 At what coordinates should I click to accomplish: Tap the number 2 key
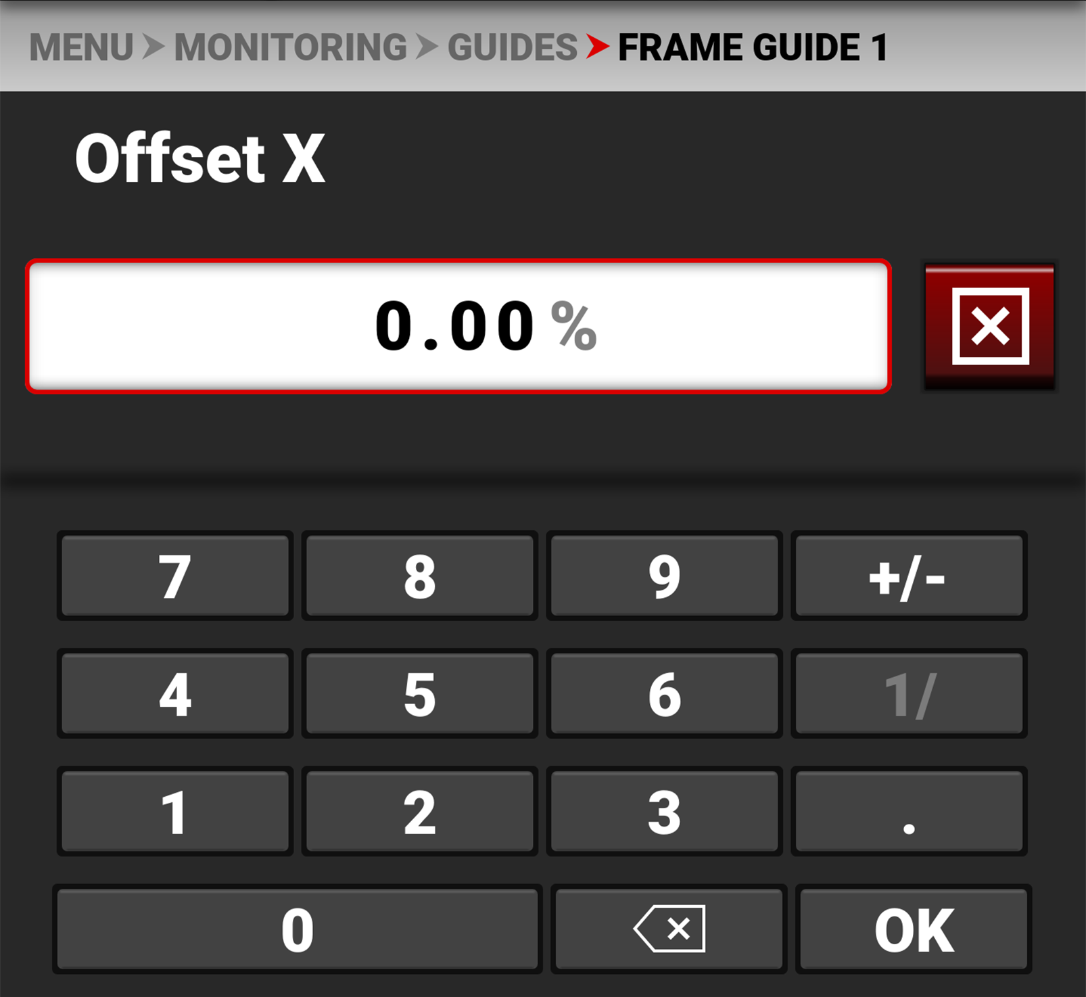[420, 812]
